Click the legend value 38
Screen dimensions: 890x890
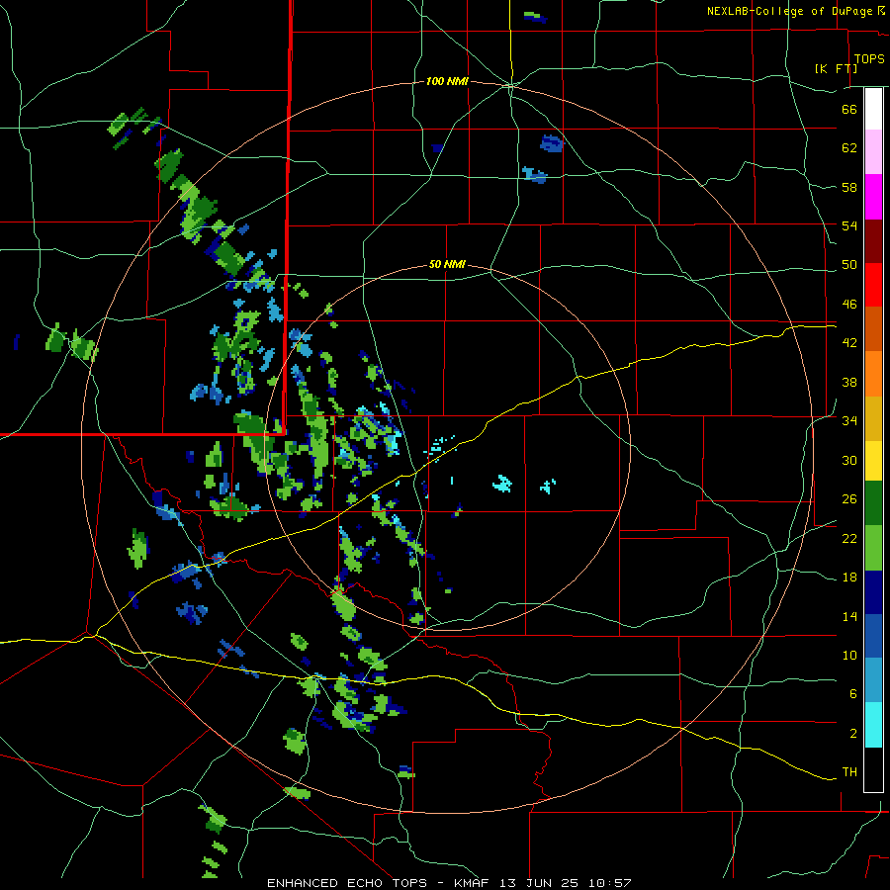849,382
